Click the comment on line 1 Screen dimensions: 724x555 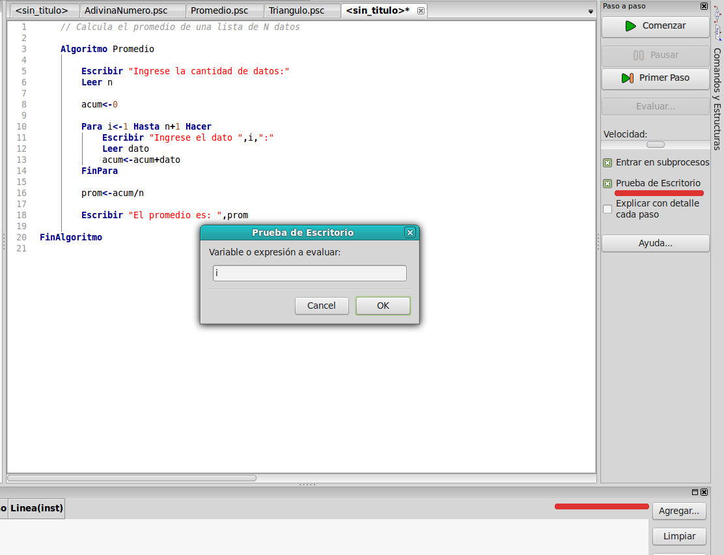(180, 27)
